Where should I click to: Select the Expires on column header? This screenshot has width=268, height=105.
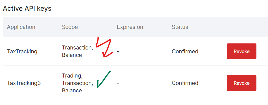(130, 27)
